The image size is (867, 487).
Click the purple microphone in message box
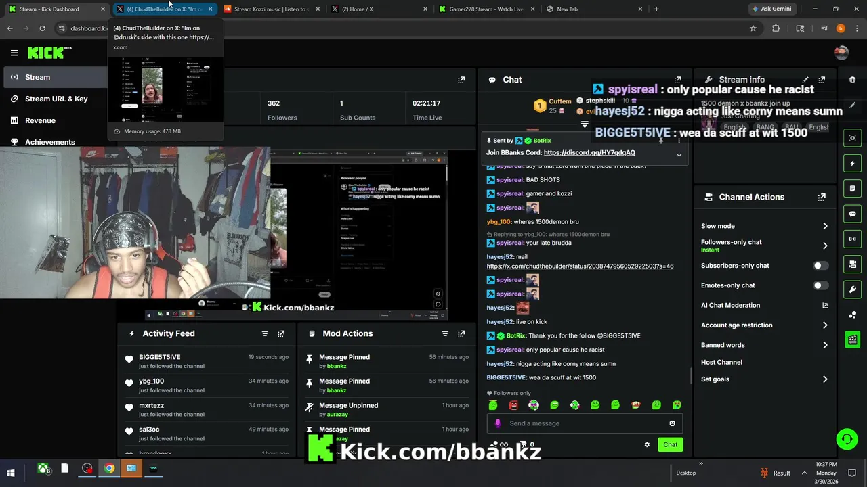click(498, 423)
